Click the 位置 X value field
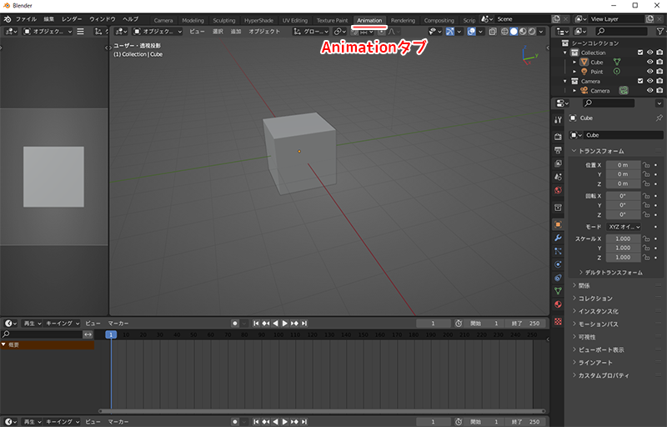 coord(623,165)
